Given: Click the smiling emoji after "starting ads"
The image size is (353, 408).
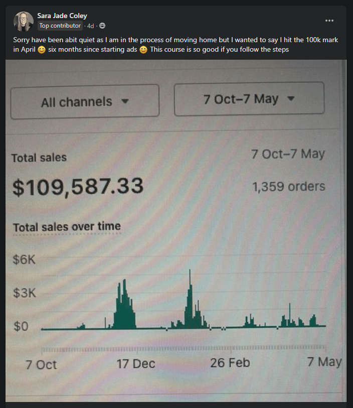Looking at the screenshot, I should (x=143, y=50).
